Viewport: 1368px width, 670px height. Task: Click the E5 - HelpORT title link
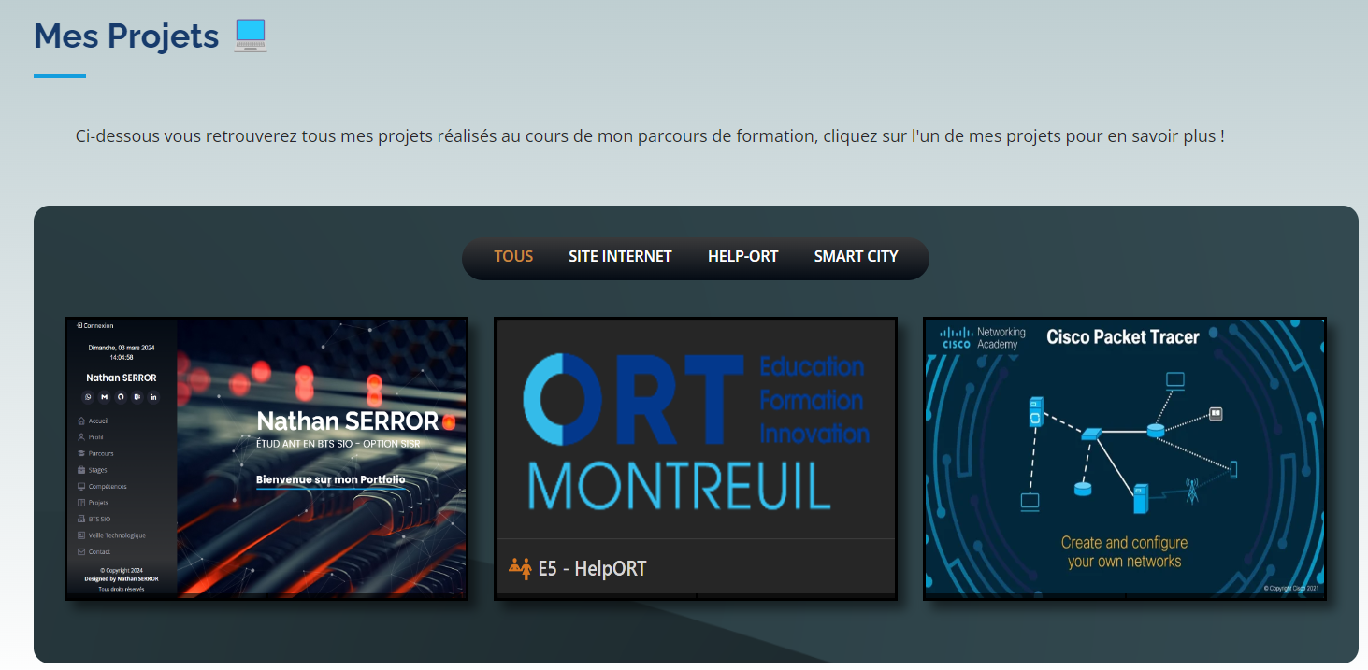click(x=591, y=568)
